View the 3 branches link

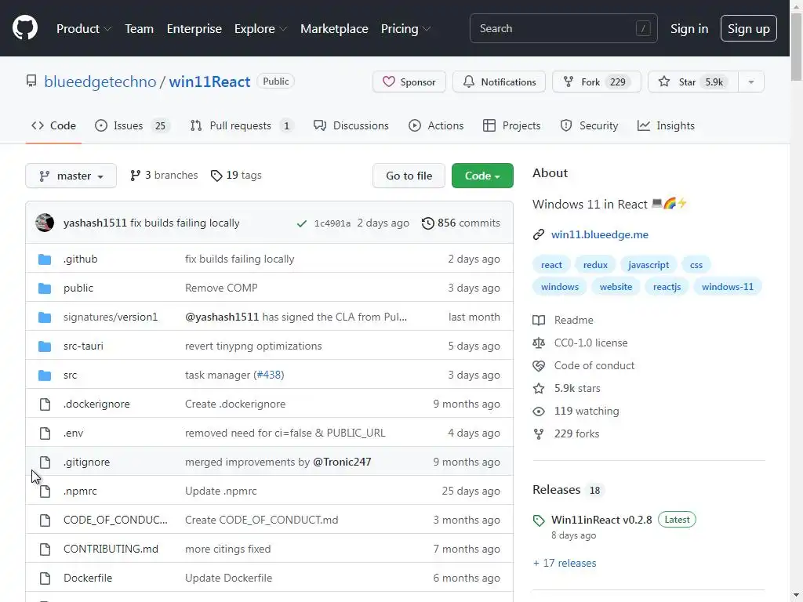click(x=164, y=175)
